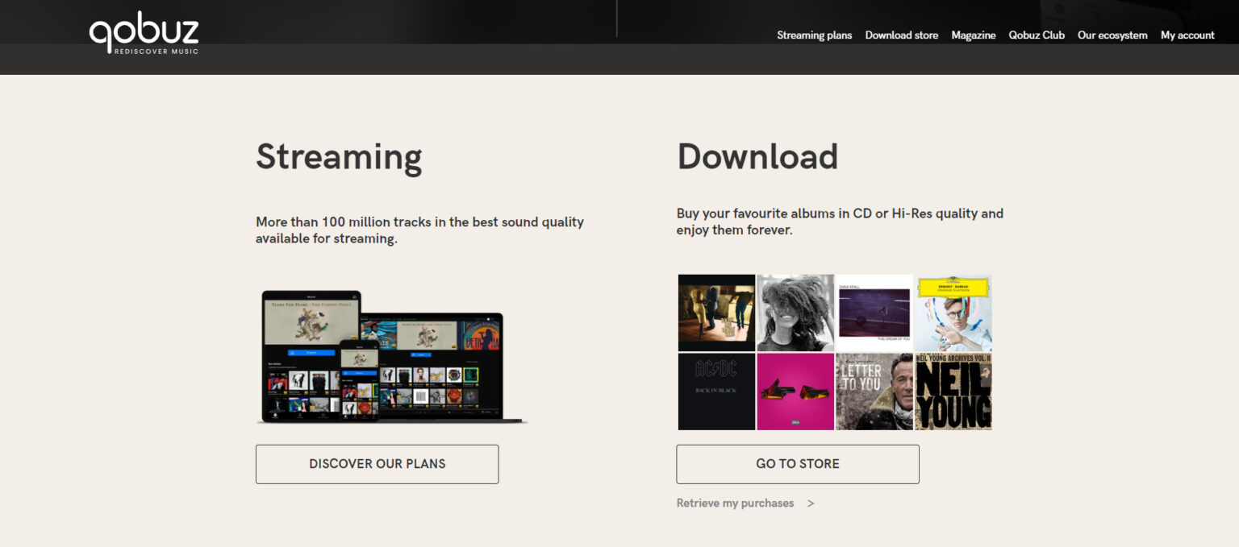Go to the Magazine section

pyautogui.click(x=973, y=35)
